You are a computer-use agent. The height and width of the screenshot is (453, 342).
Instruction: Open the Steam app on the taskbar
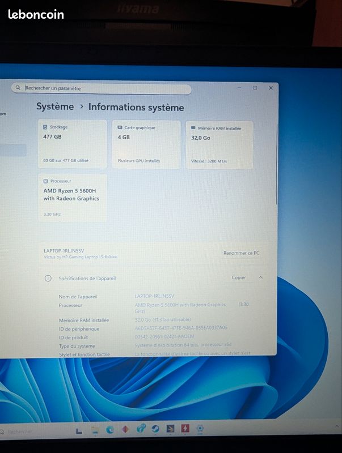(x=155, y=429)
